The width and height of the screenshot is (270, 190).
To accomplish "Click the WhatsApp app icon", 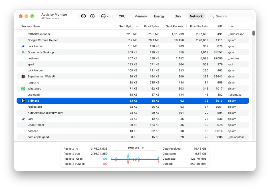I will tap(23, 89).
